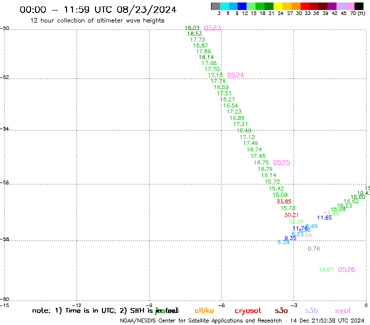
Task: Select pass label 0523
Action: pyautogui.click(x=212, y=28)
